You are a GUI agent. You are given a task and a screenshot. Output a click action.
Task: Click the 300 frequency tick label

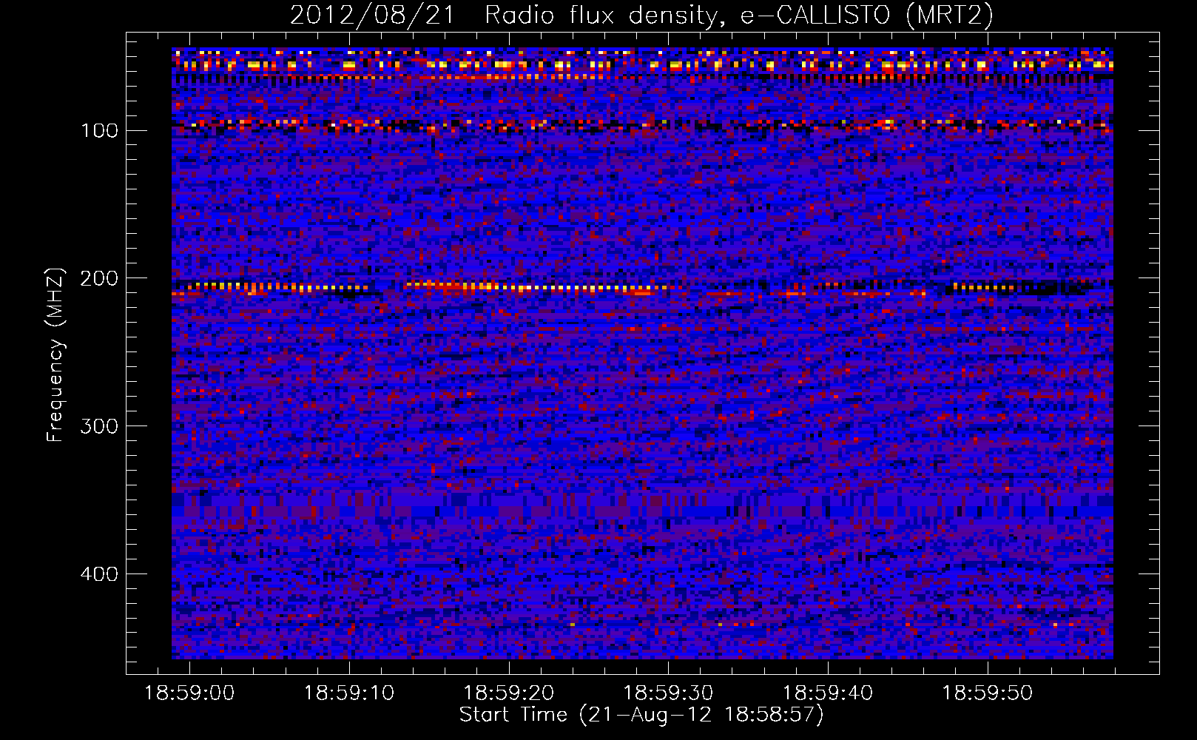click(99, 426)
